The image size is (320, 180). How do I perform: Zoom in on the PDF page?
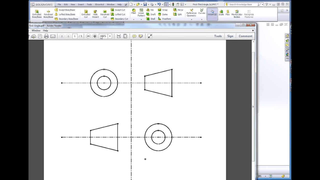coord(95,36)
